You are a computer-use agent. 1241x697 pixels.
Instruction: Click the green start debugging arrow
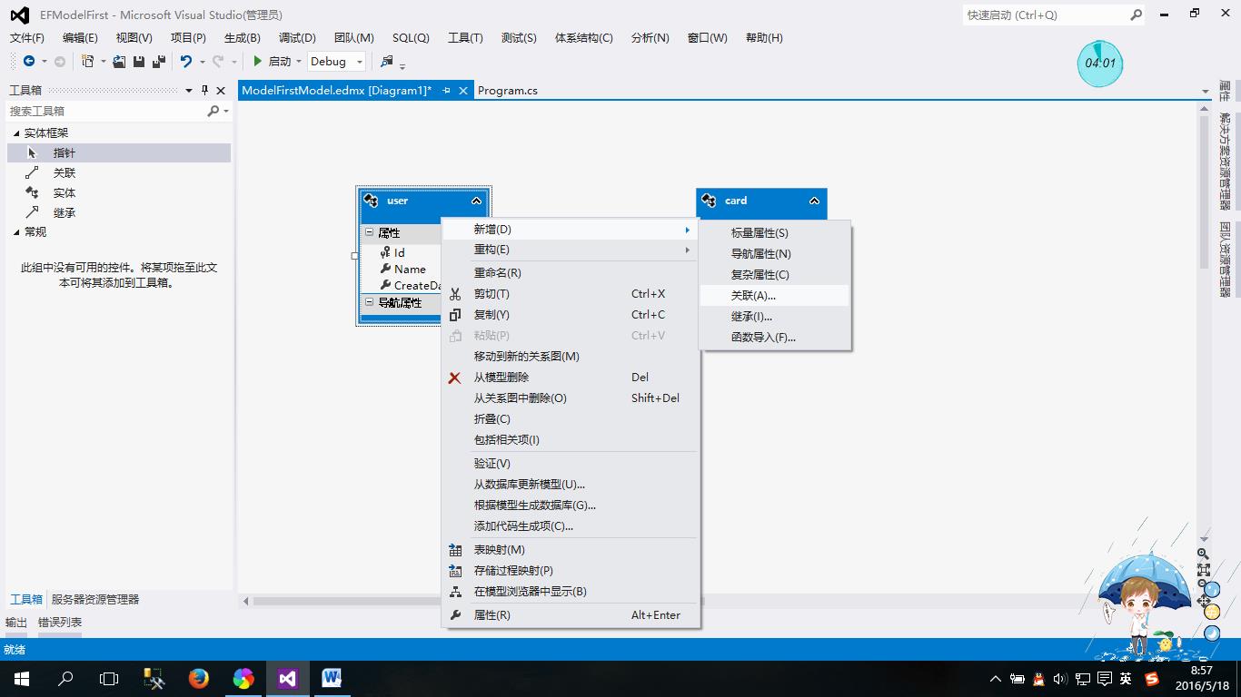pos(258,61)
